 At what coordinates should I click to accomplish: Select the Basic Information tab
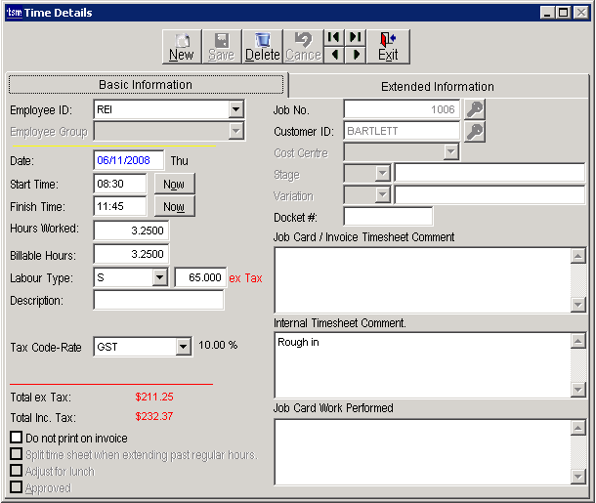click(x=146, y=85)
